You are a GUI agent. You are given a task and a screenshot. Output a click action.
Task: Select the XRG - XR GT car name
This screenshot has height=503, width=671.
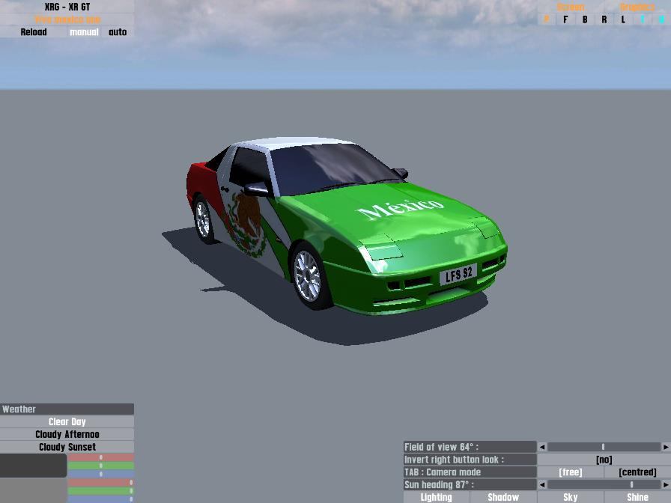(67, 7)
